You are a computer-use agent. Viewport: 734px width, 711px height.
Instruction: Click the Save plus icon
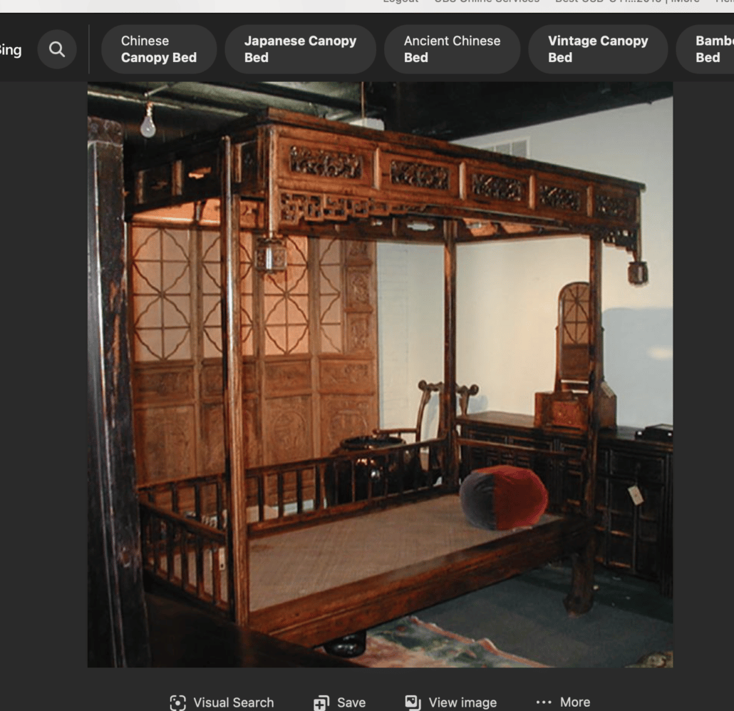click(321, 702)
